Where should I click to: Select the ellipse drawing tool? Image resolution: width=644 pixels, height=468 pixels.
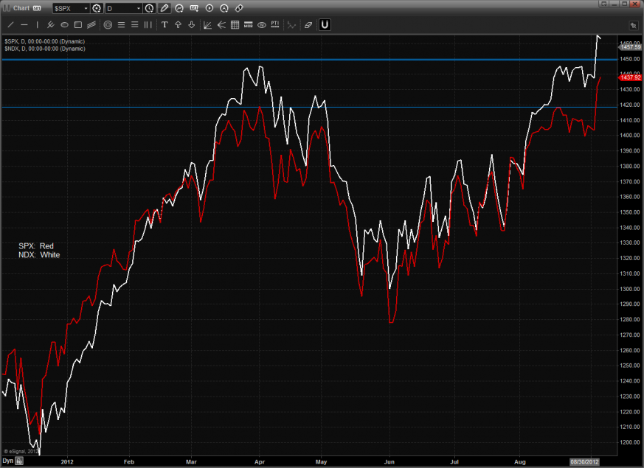pyautogui.click(x=64, y=25)
